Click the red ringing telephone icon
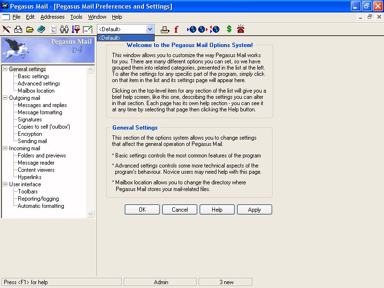This screenshot has width=384, height=288. [x=241, y=29]
